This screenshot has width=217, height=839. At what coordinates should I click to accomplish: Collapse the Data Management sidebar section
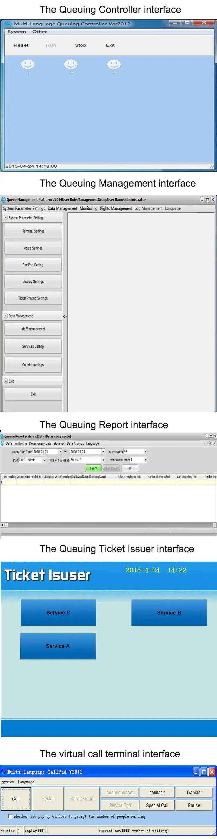pos(5,315)
